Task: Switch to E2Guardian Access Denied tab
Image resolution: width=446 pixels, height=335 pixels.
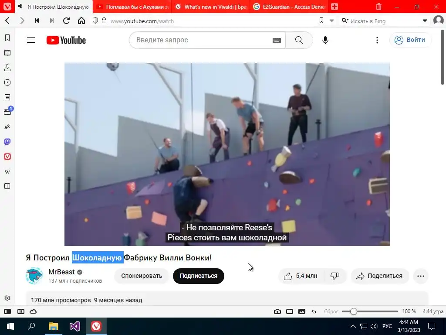Action: (289, 7)
